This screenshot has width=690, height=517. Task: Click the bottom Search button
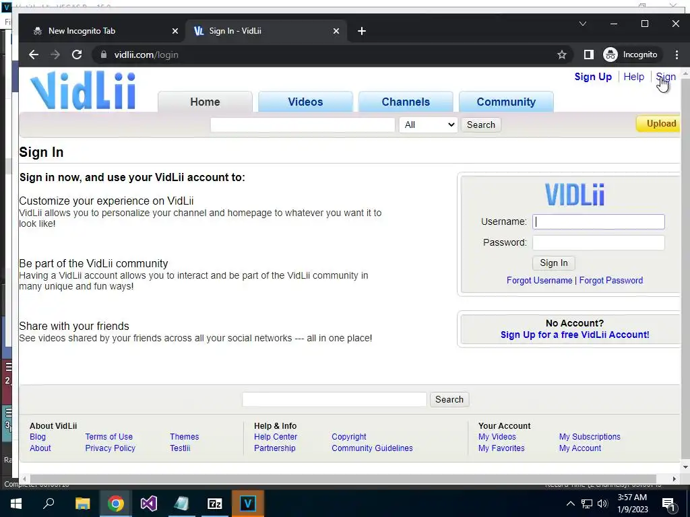pos(449,399)
